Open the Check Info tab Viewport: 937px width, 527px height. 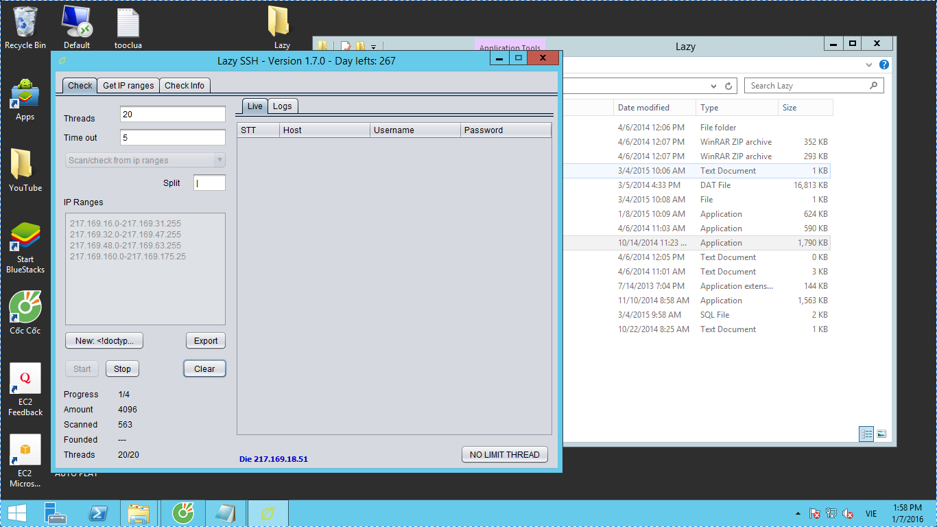185,86
